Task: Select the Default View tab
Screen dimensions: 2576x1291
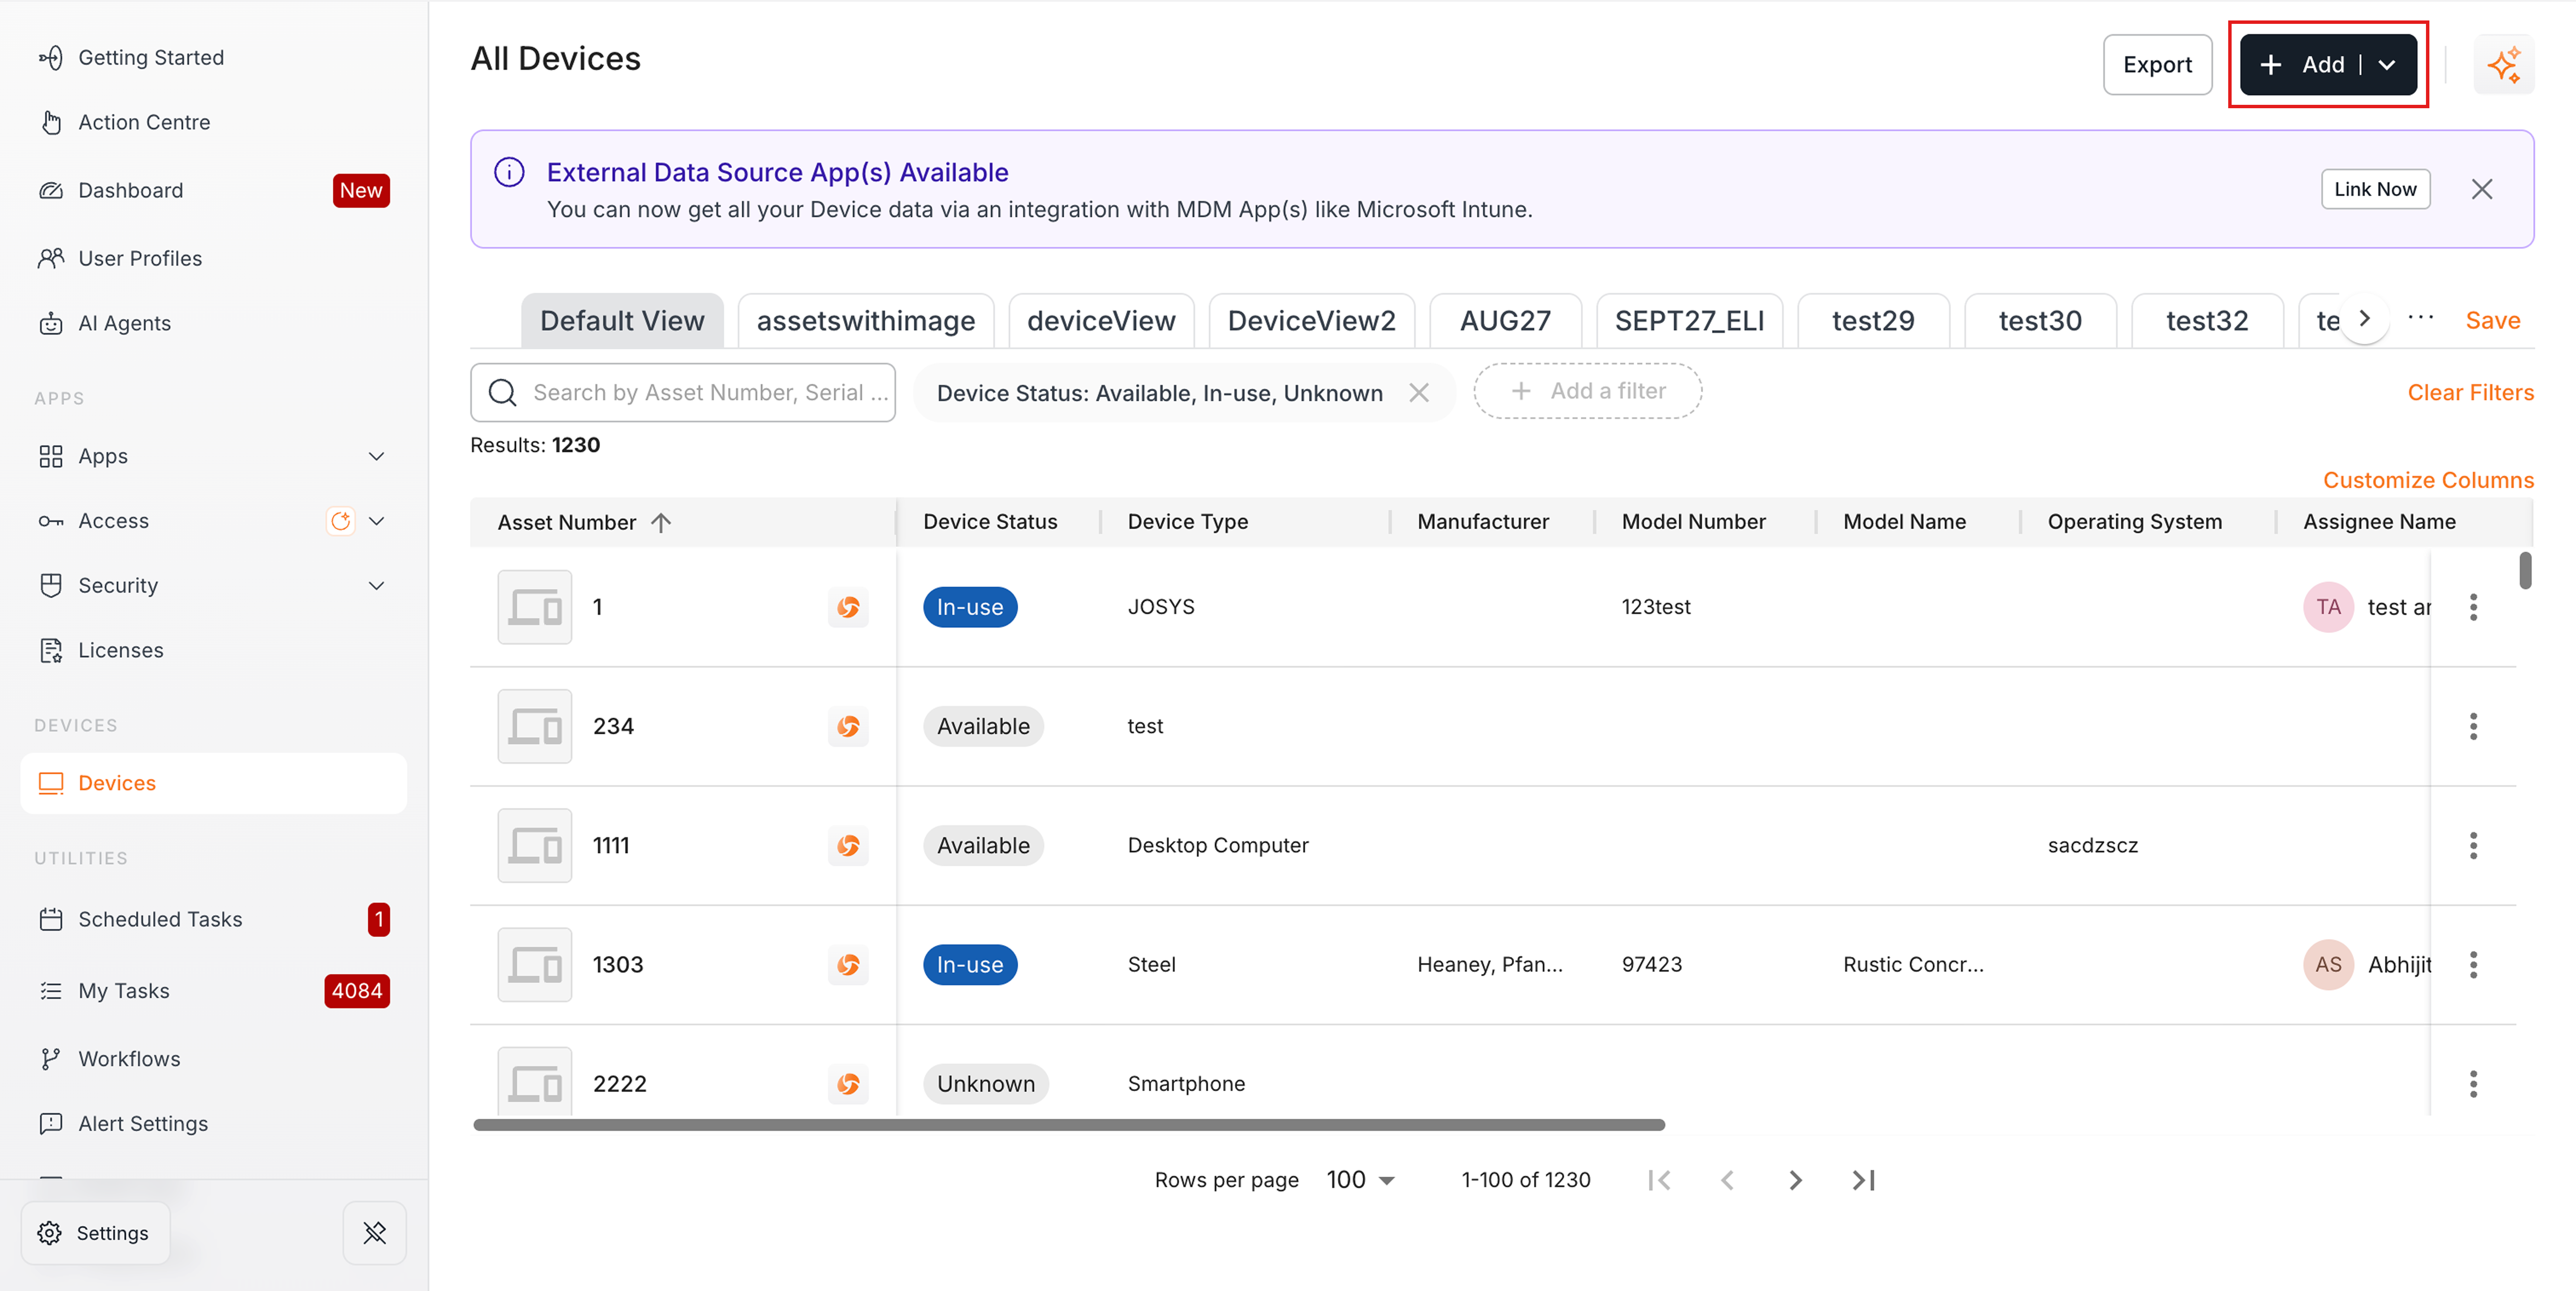Action: click(622, 321)
